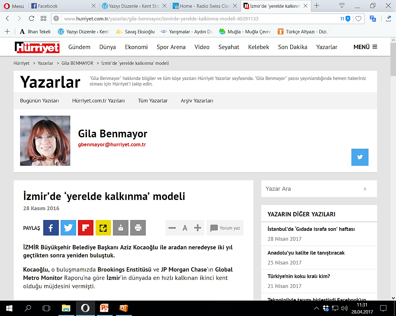
Task: Decrease article font size minus button
Action: 172,228
